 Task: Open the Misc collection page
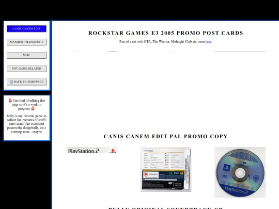pyautogui.click(x=26, y=55)
